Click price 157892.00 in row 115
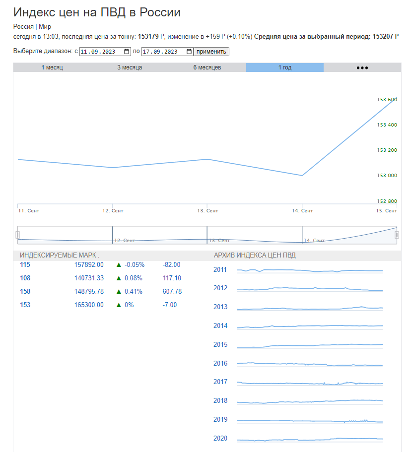 coord(89,264)
